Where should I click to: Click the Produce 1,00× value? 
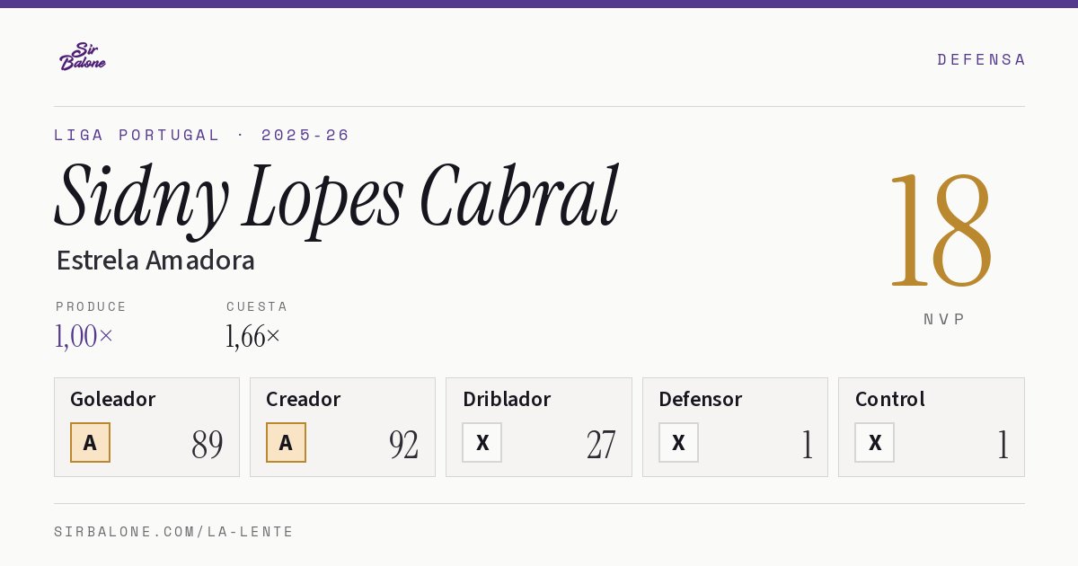coord(84,336)
